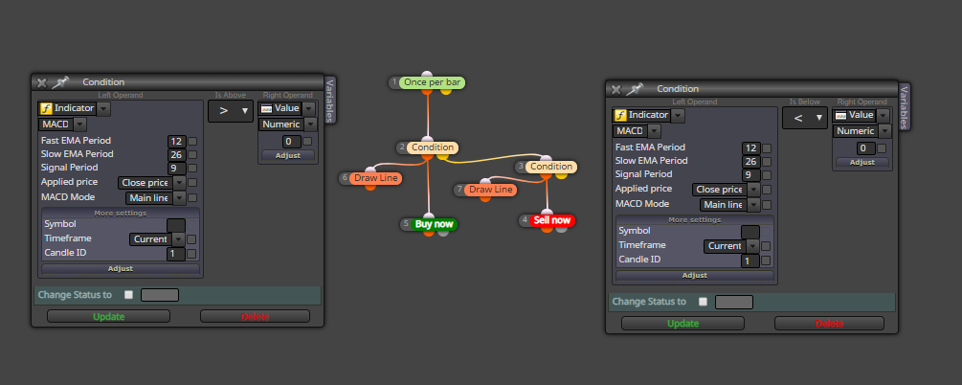Click yellow output connector of Once per bar
The image size is (962, 385).
pos(446,91)
